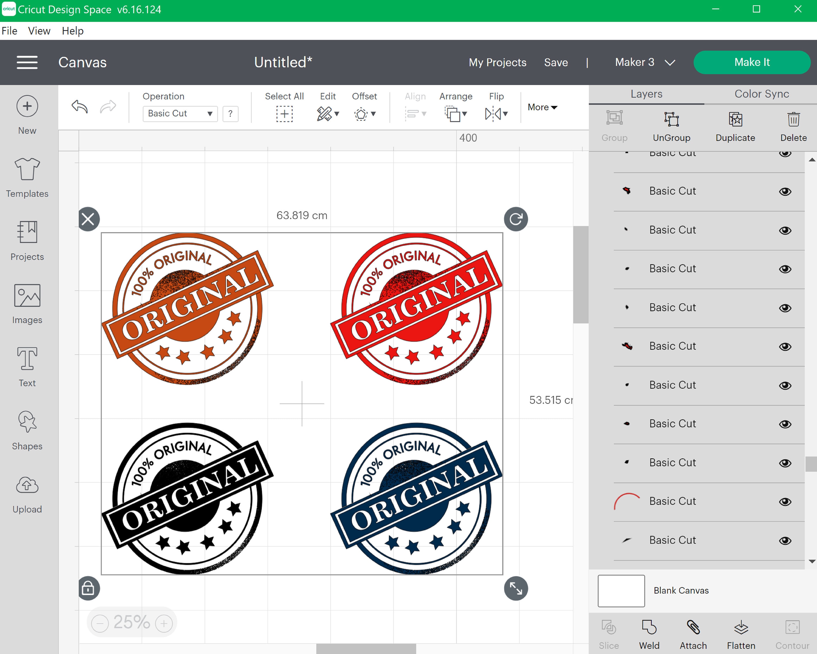Viewport: 817px width, 654px height.
Task: Hide the bottom Basic Cut layer
Action: point(786,541)
